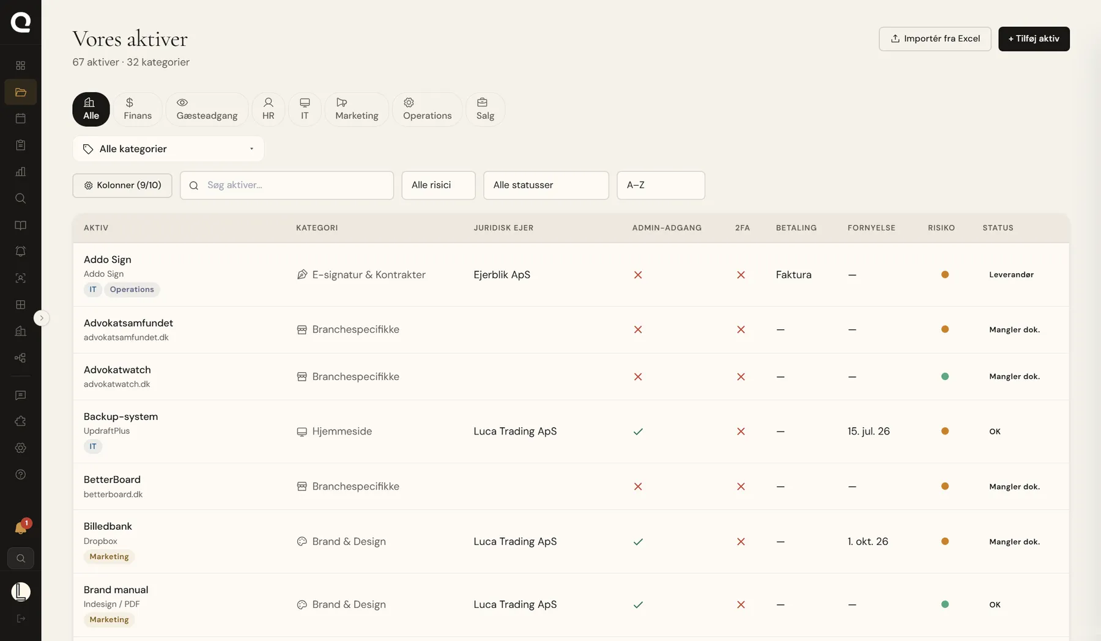Image resolution: width=1101 pixels, height=641 pixels.
Task: Click the Søg aktiver search field
Action: 287,185
